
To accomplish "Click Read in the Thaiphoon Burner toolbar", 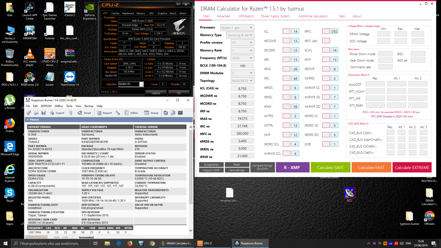I will (84, 113).
